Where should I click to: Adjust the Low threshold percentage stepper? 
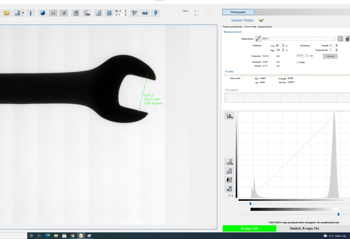tap(280, 46)
